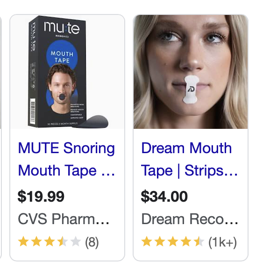Open the Dream Mouth Tape Strips product title

pos(189,159)
